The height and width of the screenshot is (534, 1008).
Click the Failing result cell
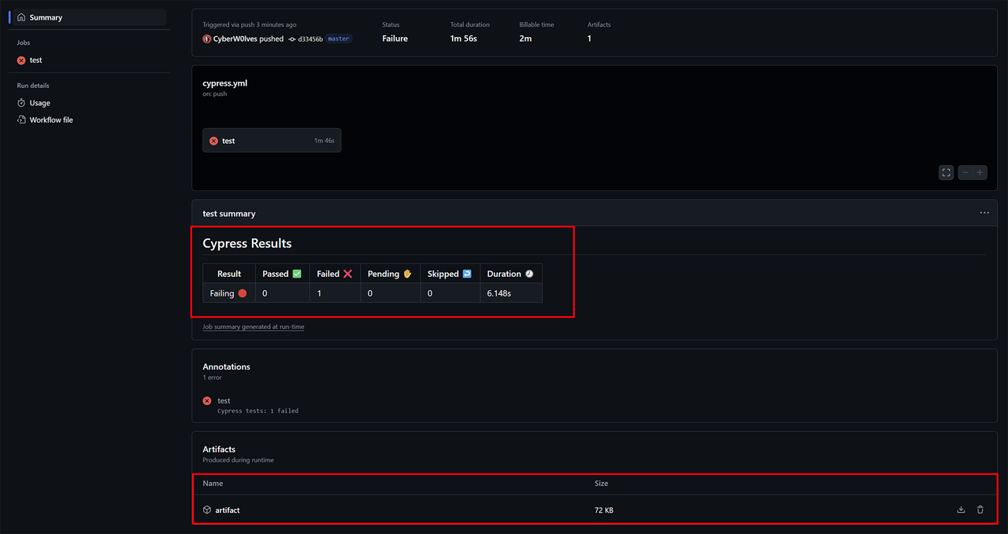(229, 293)
